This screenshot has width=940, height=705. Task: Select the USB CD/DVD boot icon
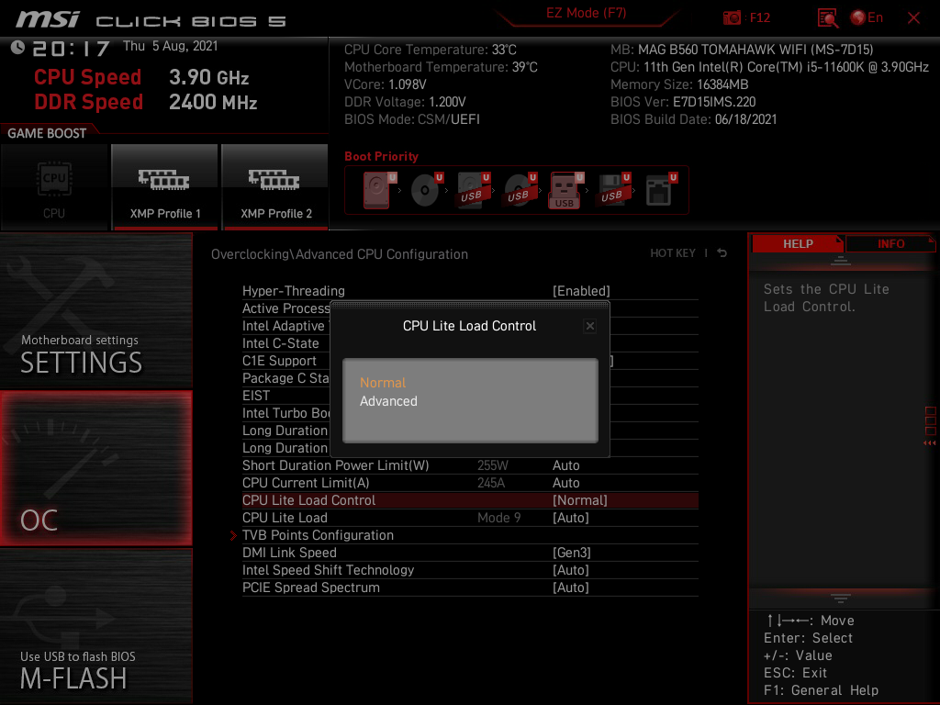tap(520, 190)
